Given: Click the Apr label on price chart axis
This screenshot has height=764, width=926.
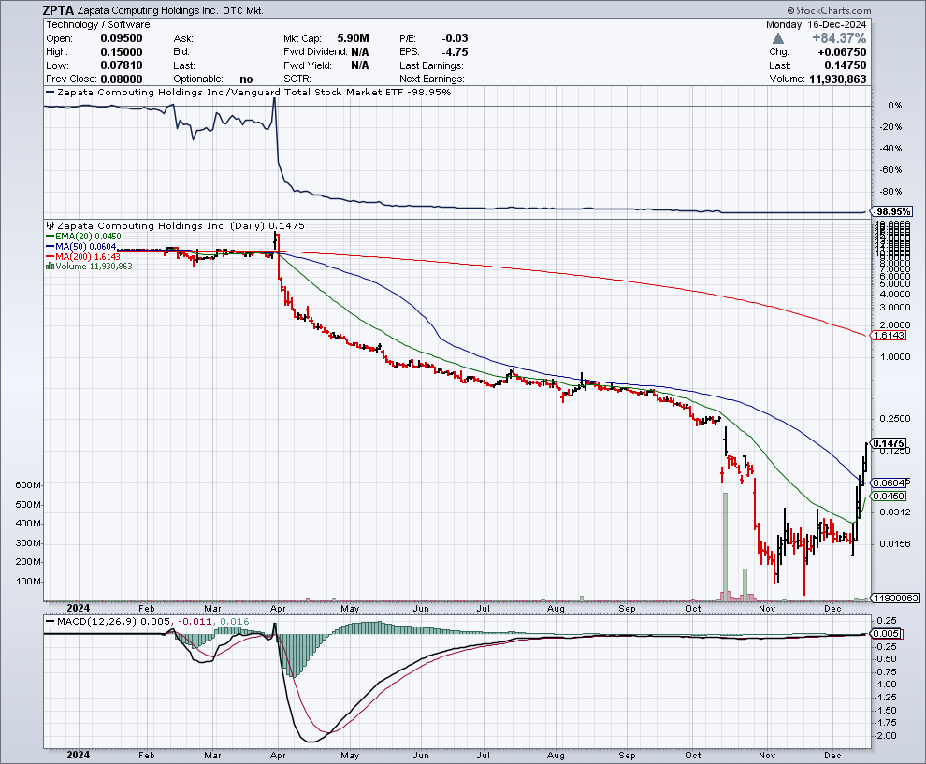Looking at the screenshot, I should coord(278,608).
